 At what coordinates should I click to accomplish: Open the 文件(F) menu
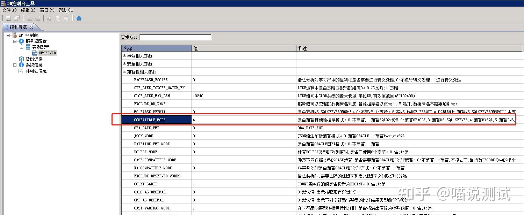tap(9, 10)
